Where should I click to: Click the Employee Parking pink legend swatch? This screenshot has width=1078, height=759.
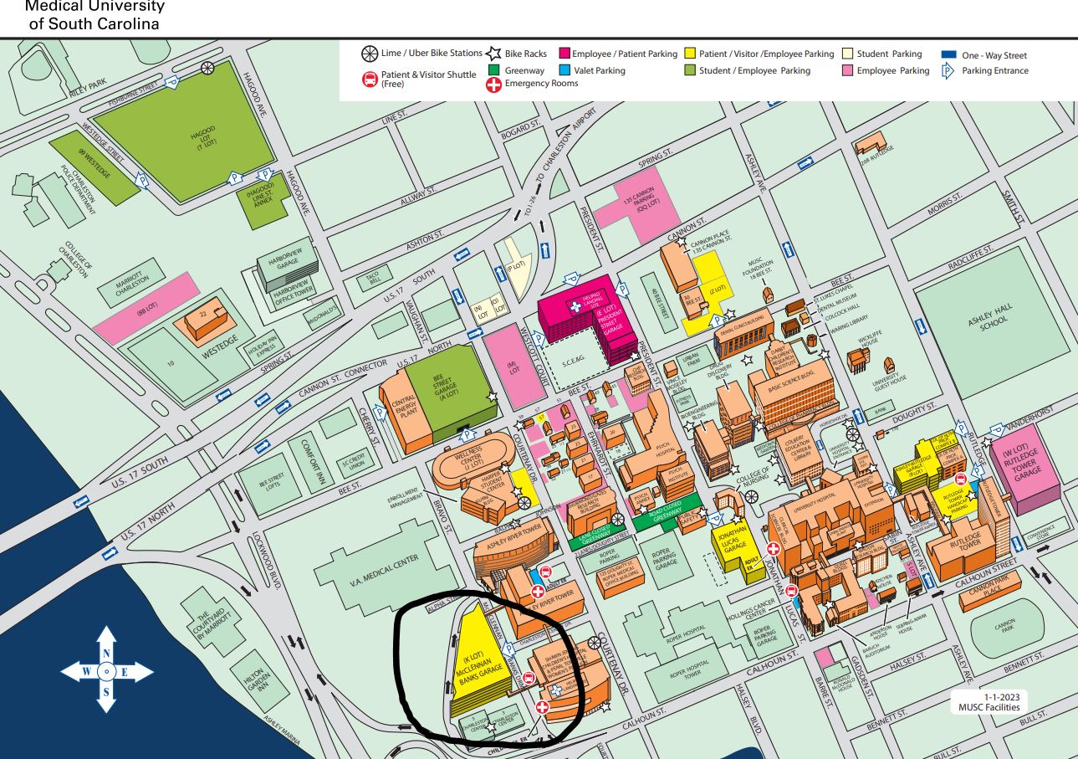(849, 70)
